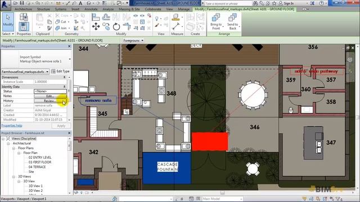Collapse the Views (Discipline) tree node
Viewport: 360px width, 202px height.
(3, 139)
